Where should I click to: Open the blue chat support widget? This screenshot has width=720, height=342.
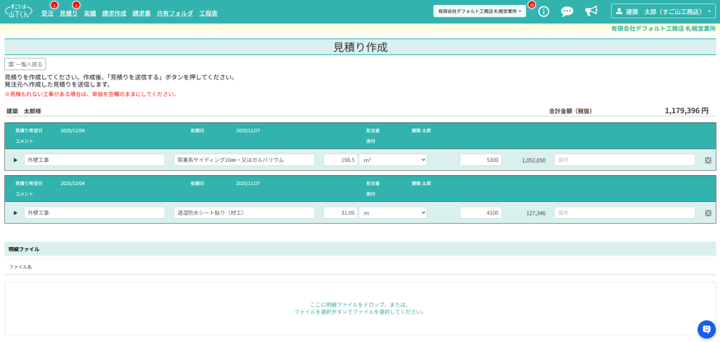[x=706, y=329]
